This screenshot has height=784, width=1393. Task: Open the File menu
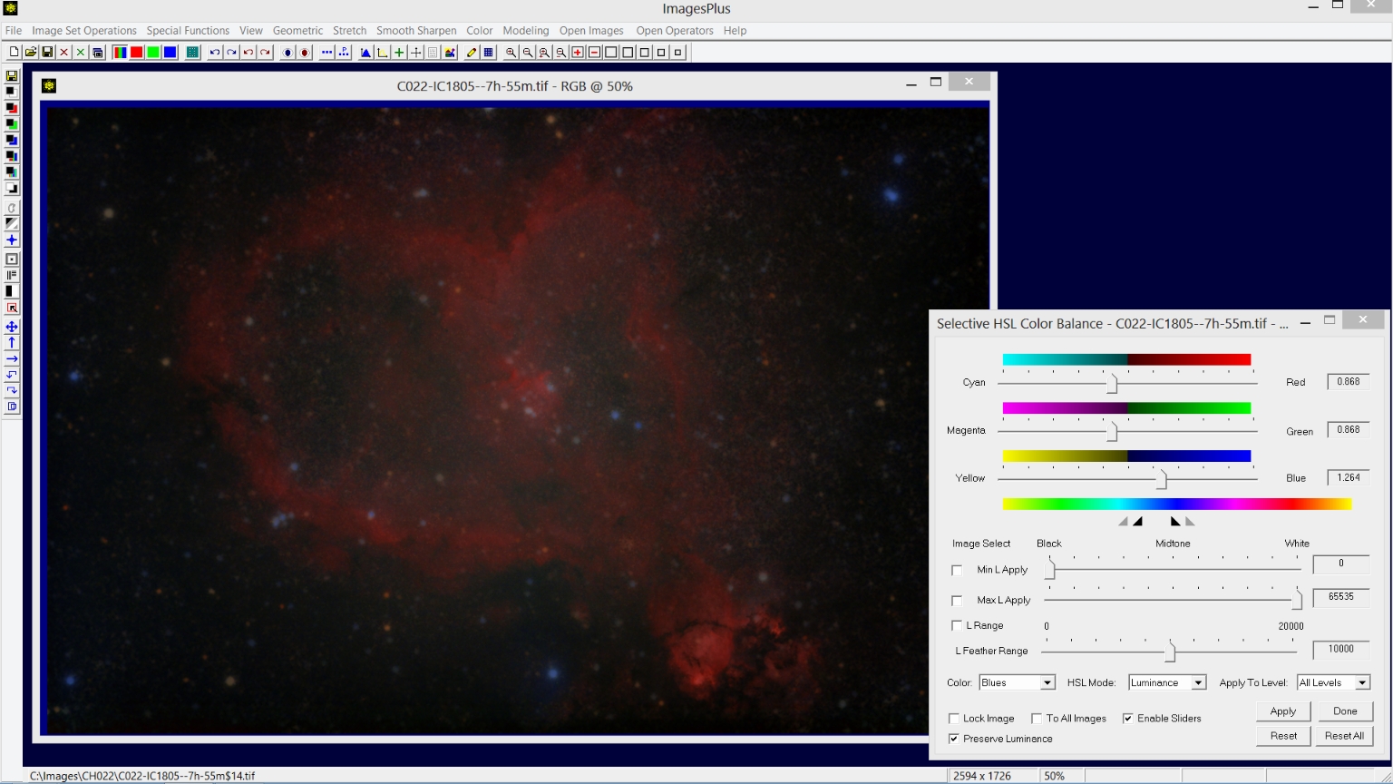click(x=14, y=30)
